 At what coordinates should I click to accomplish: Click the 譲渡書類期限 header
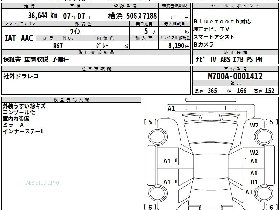174,6
